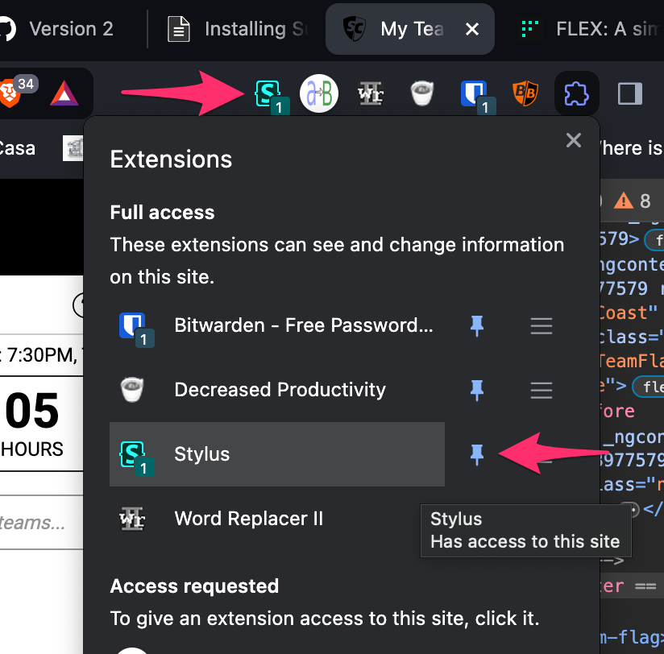This screenshot has width=664, height=654.
Task: Click the DevTools warning count 8
Action: point(633,201)
